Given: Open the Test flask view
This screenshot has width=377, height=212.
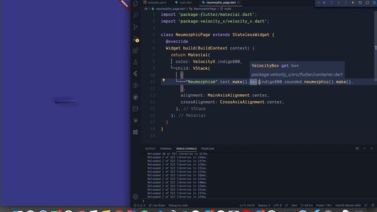Looking at the screenshot, I should tap(135, 62).
